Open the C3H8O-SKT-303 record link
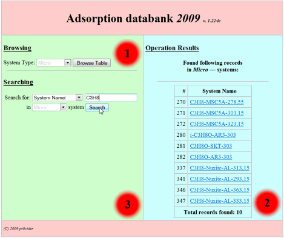284x238 pixels. (211, 146)
